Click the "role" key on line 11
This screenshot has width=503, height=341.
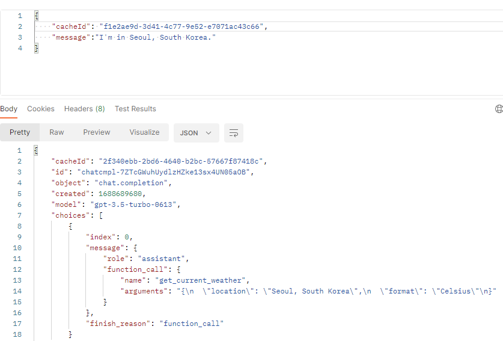(x=116, y=259)
